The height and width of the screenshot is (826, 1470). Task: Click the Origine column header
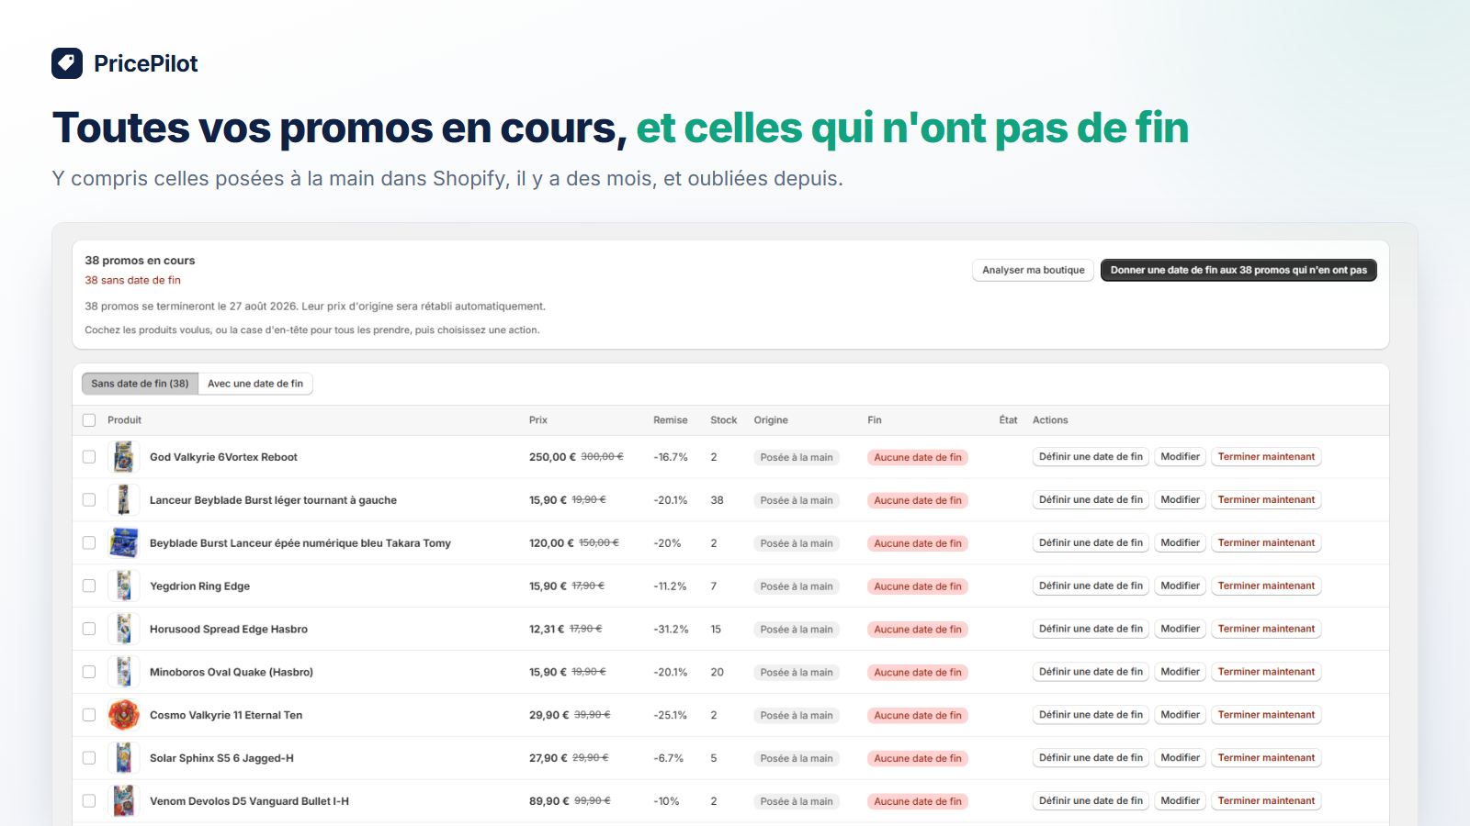pos(771,420)
